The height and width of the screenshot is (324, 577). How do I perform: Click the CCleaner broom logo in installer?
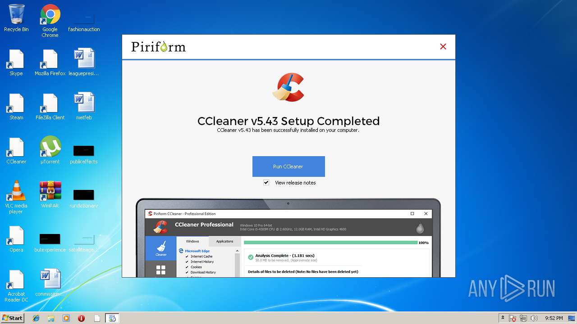(288, 87)
